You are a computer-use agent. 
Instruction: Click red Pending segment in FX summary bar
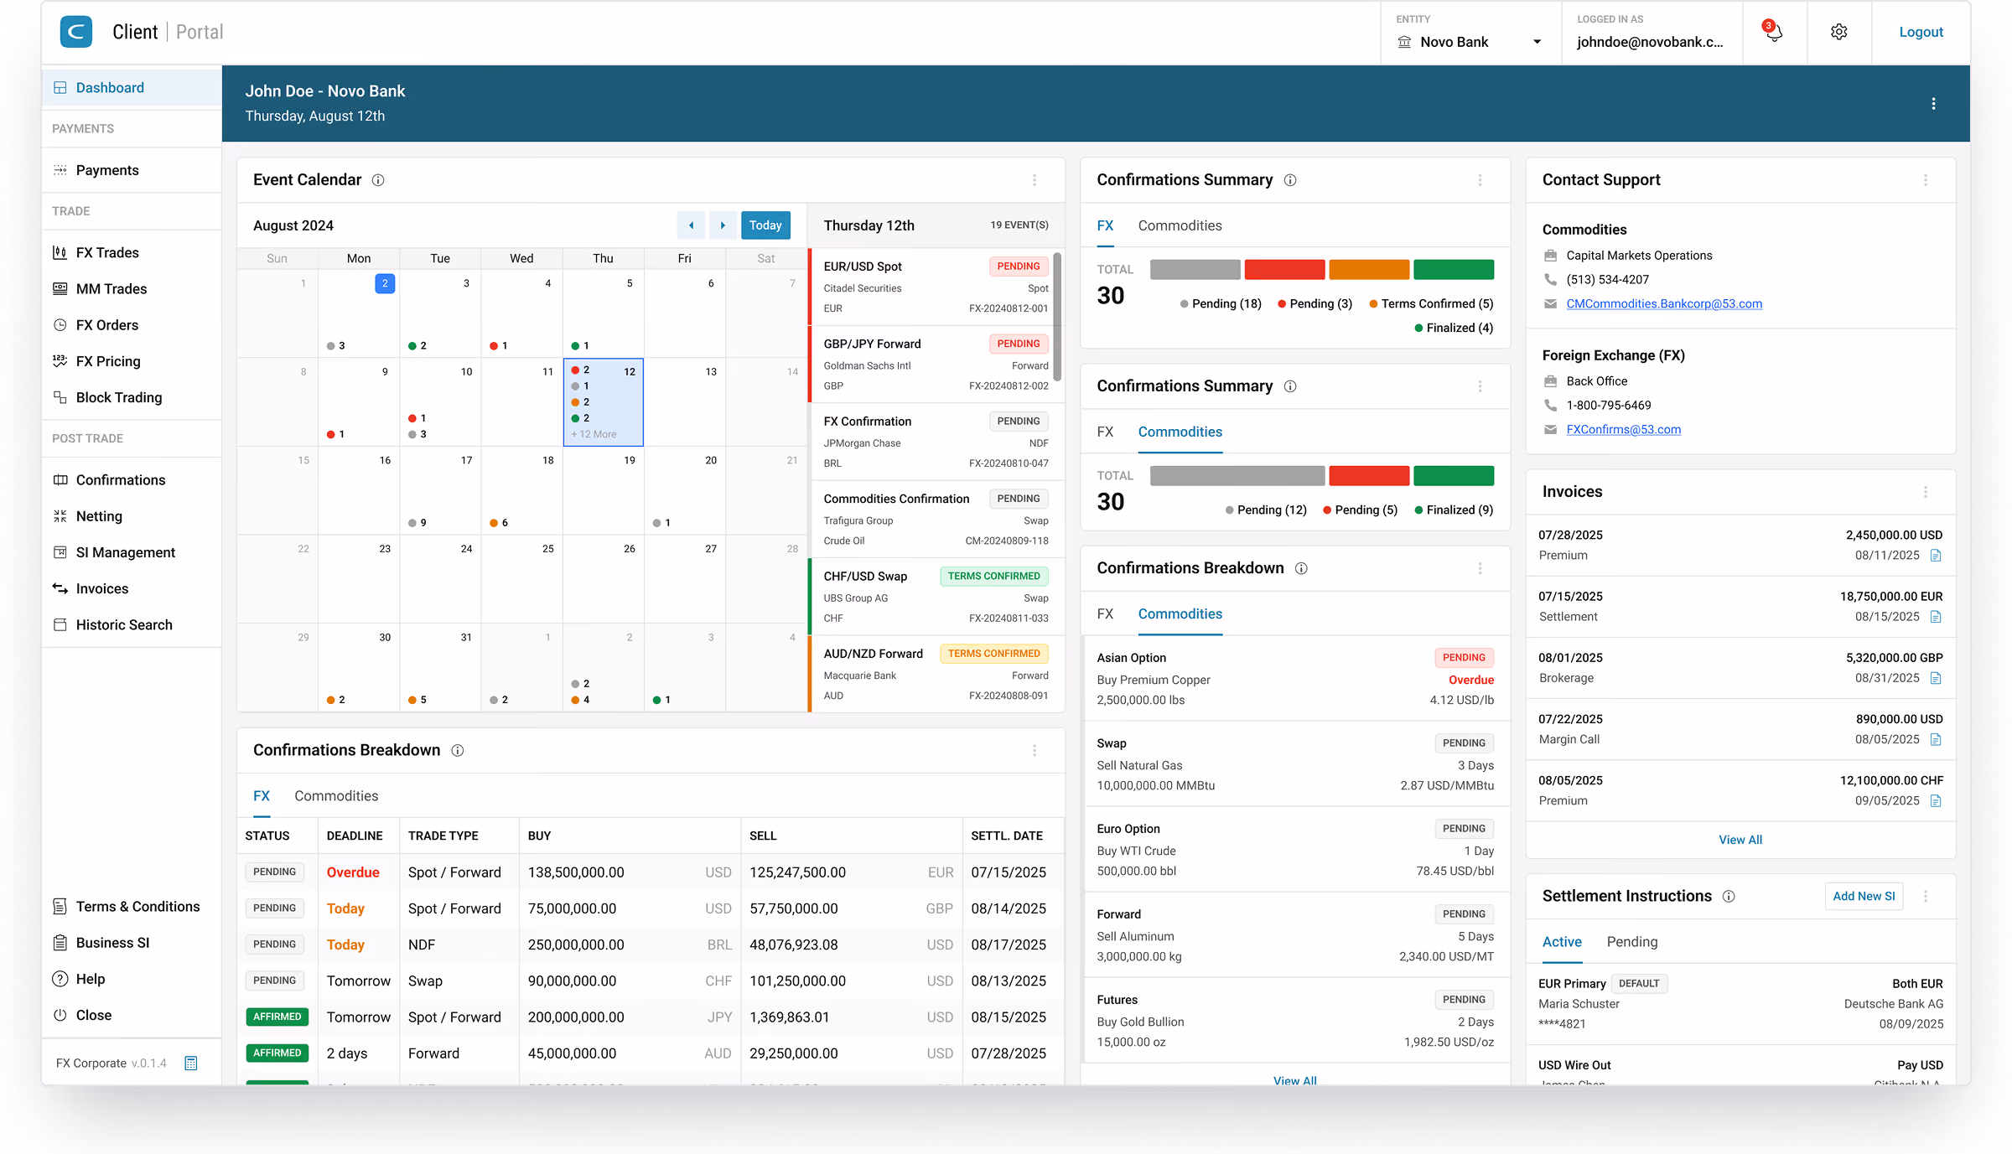tap(1284, 270)
